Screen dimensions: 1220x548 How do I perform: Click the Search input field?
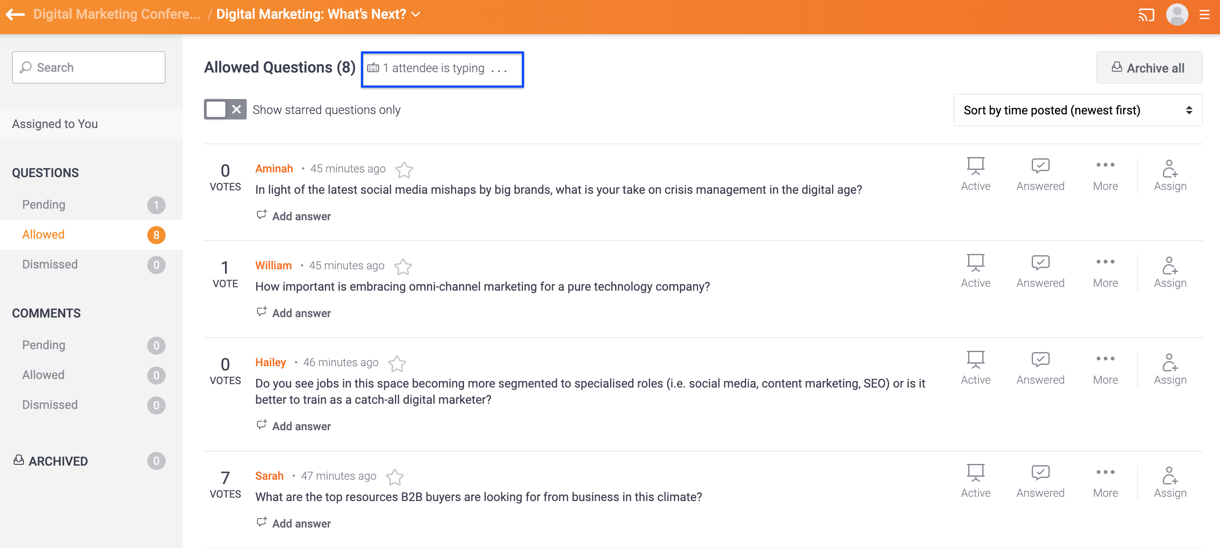89,68
